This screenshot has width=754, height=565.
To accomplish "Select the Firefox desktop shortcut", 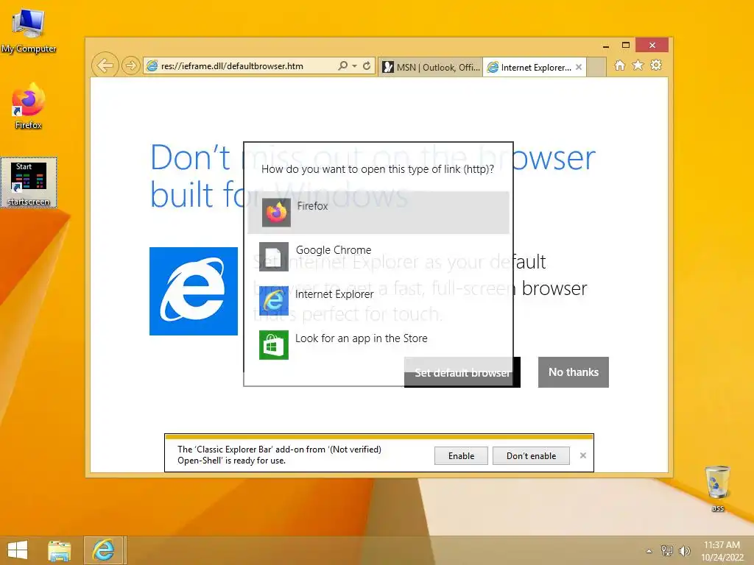I will pos(29,106).
